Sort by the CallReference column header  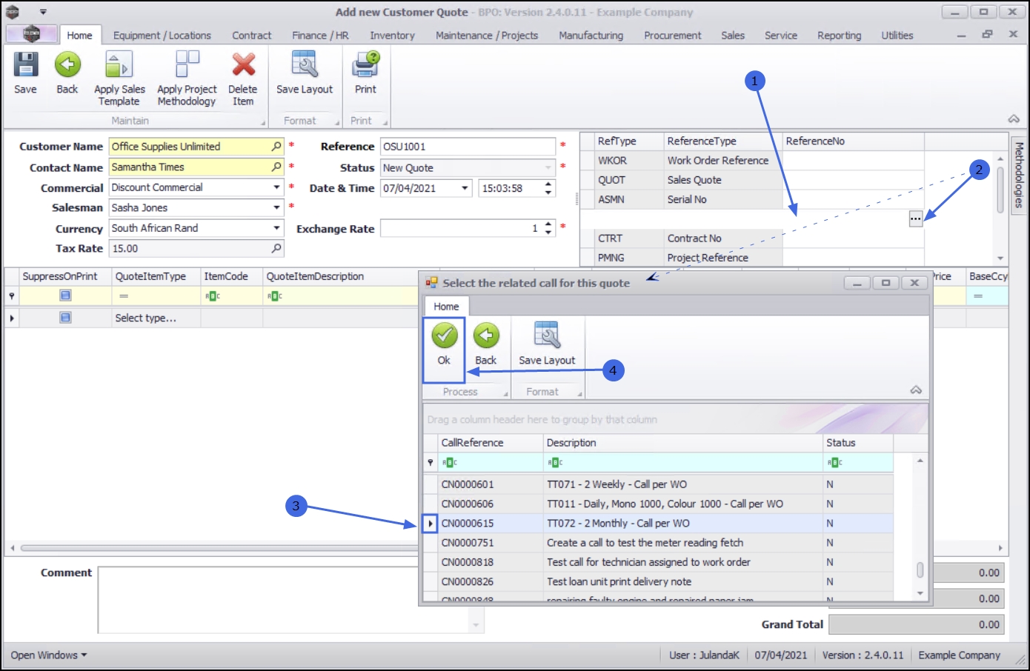pyautogui.click(x=490, y=443)
